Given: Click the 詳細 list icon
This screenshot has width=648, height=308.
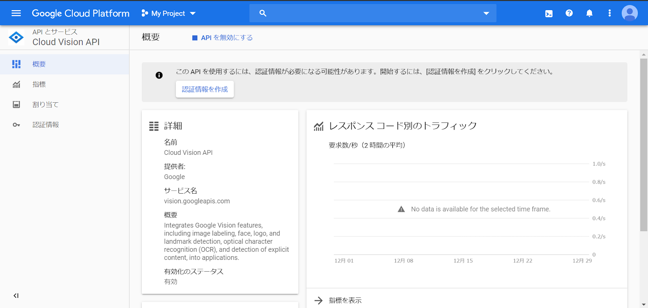Looking at the screenshot, I should [154, 126].
